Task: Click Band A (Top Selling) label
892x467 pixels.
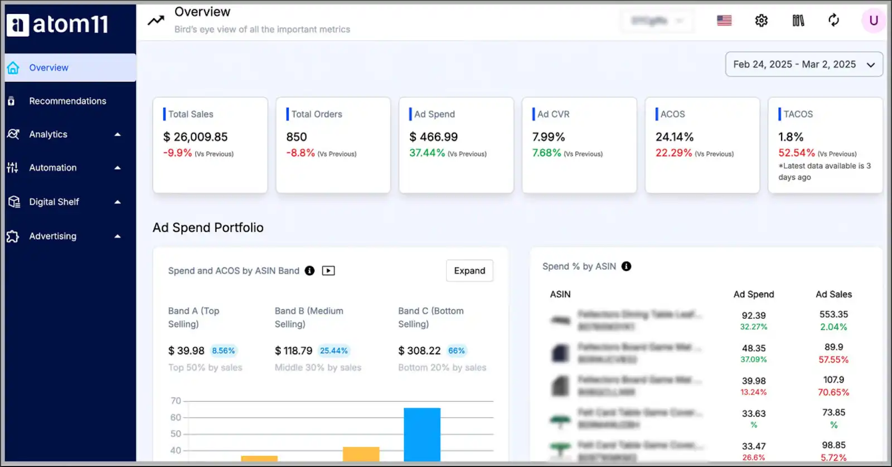Action: 194,318
